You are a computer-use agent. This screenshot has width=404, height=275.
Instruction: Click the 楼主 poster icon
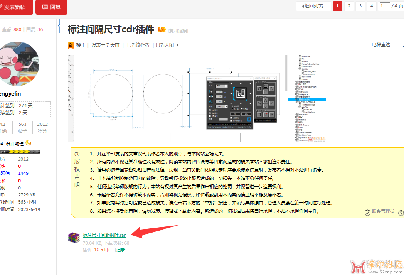click(x=71, y=45)
